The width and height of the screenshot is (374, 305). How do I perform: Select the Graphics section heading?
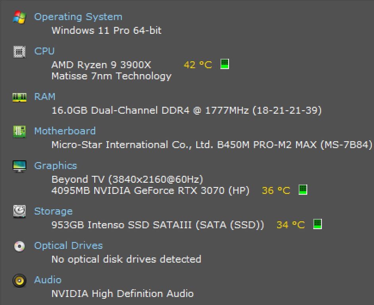[x=56, y=166]
